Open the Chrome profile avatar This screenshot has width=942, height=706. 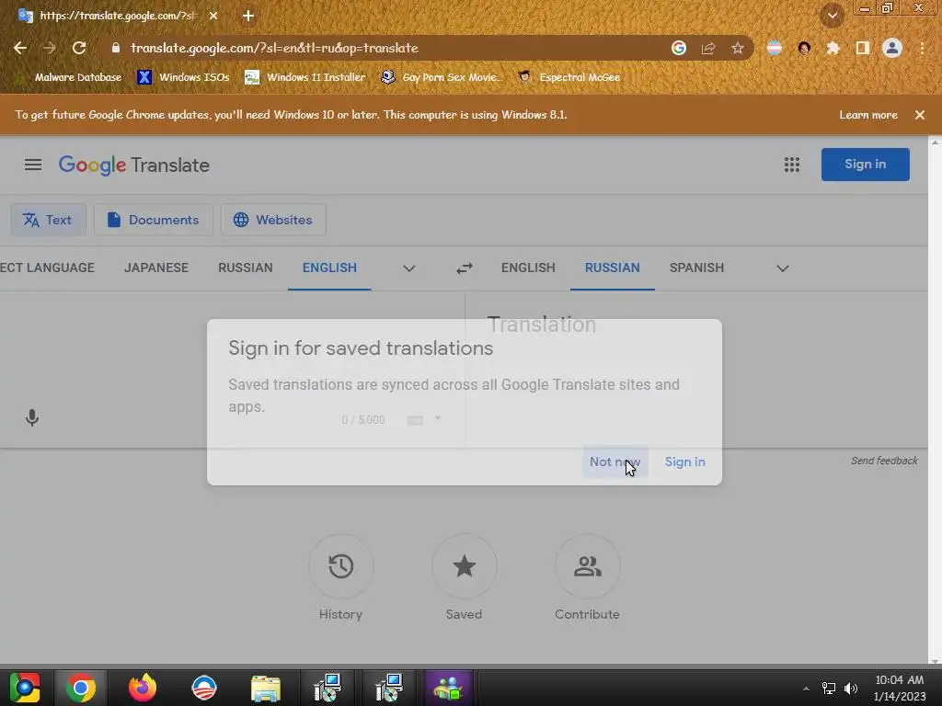click(892, 48)
